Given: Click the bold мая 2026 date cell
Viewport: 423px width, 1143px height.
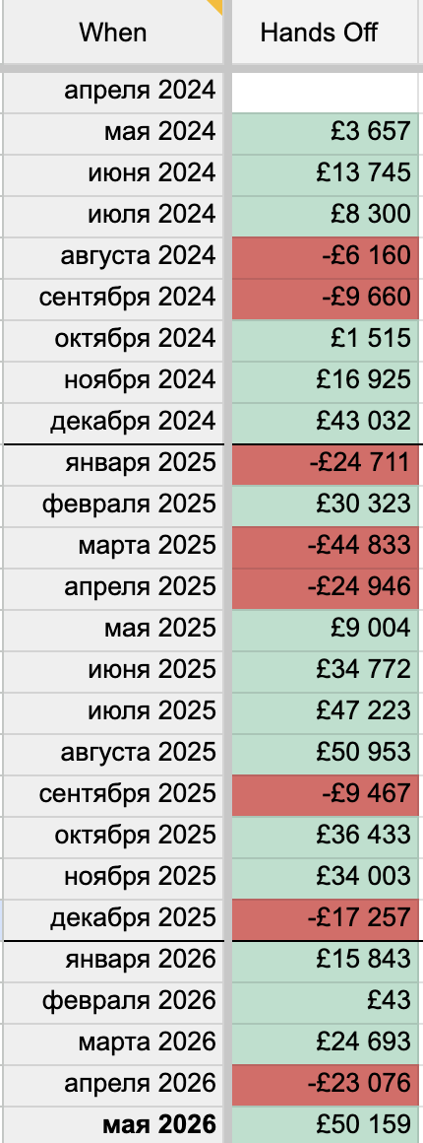Looking at the screenshot, I should [113, 1124].
